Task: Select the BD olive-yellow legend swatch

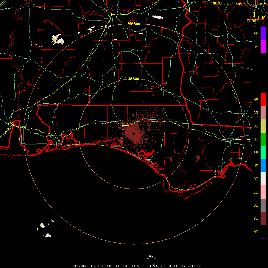Action: [263, 126]
